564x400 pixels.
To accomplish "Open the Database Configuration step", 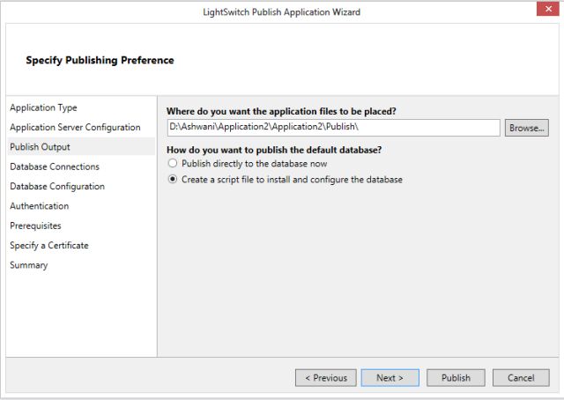I will pos(57,186).
